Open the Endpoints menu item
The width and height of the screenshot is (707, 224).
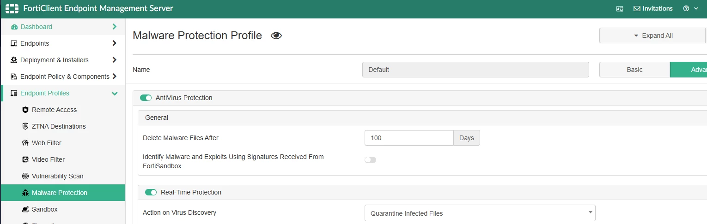(62, 43)
